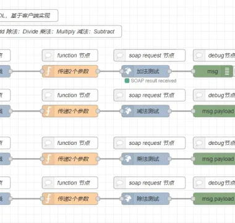235x223 pixels.
Task: Click comment bubble icon on debug节点 above the 减法测试 row
Action: click(x=199, y=95)
